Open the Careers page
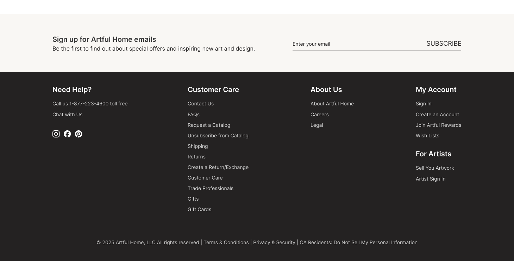The height and width of the screenshot is (261, 514). (x=319, y=115)
